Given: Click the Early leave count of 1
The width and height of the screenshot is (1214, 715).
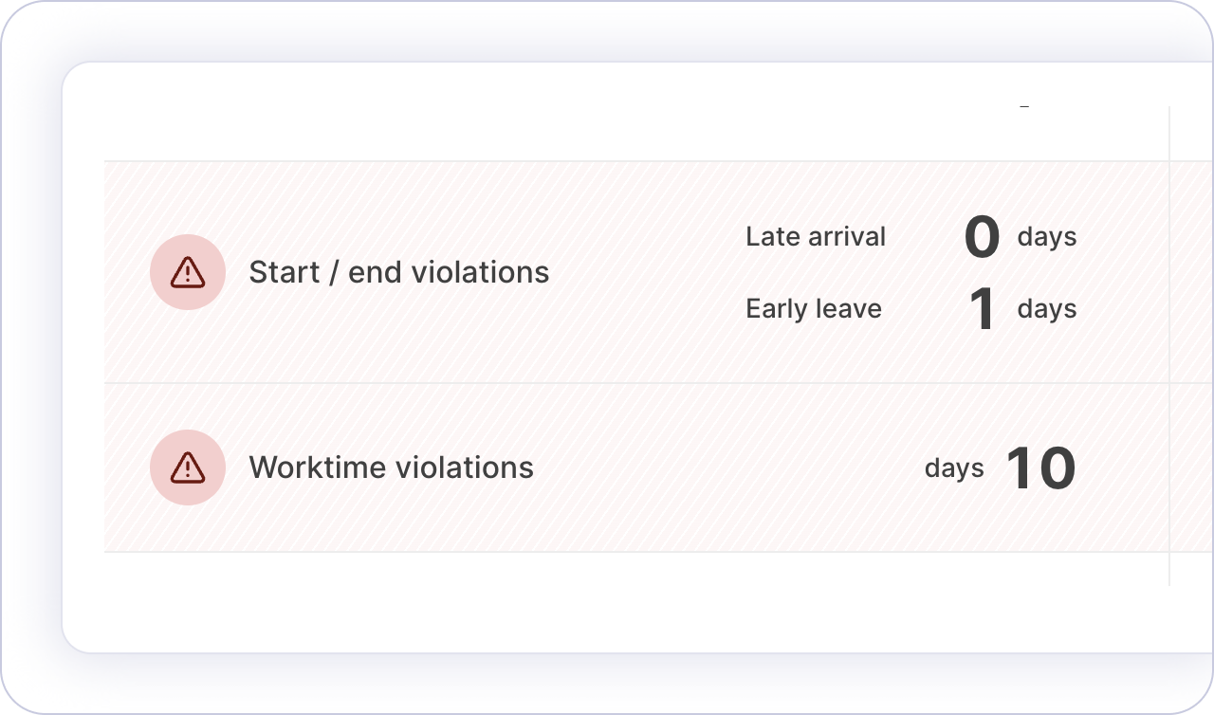Looking at the screenshot, I should pyautogui.click(x=983, y=309).
